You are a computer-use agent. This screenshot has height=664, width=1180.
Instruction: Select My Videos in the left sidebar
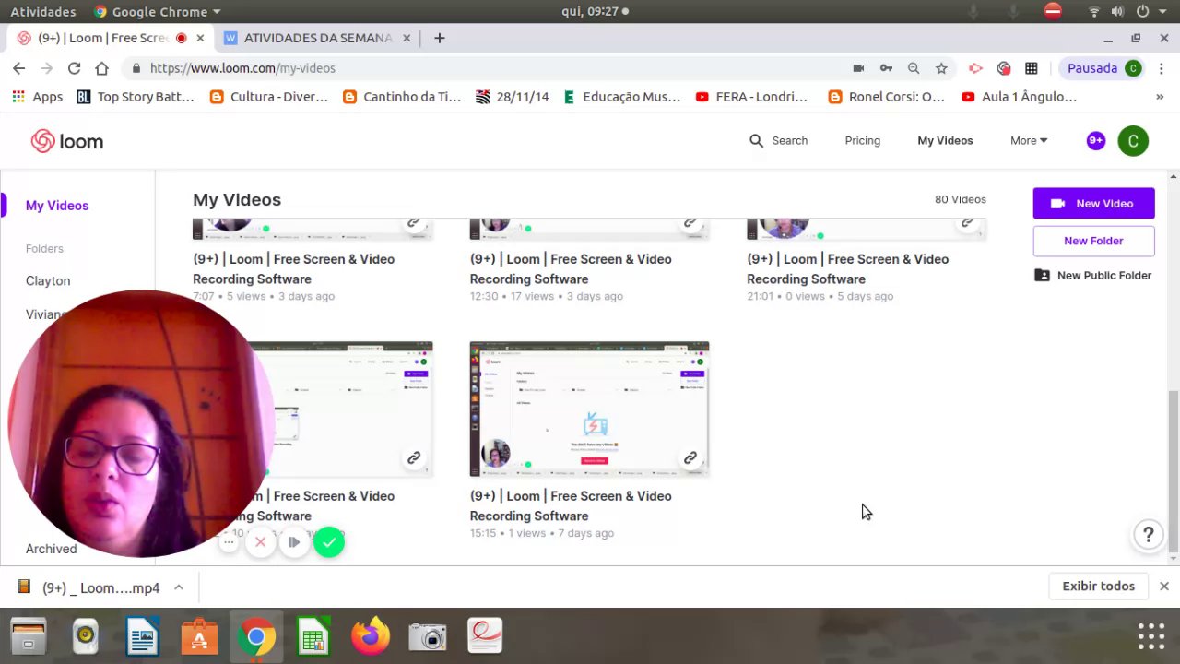[57, 206]
